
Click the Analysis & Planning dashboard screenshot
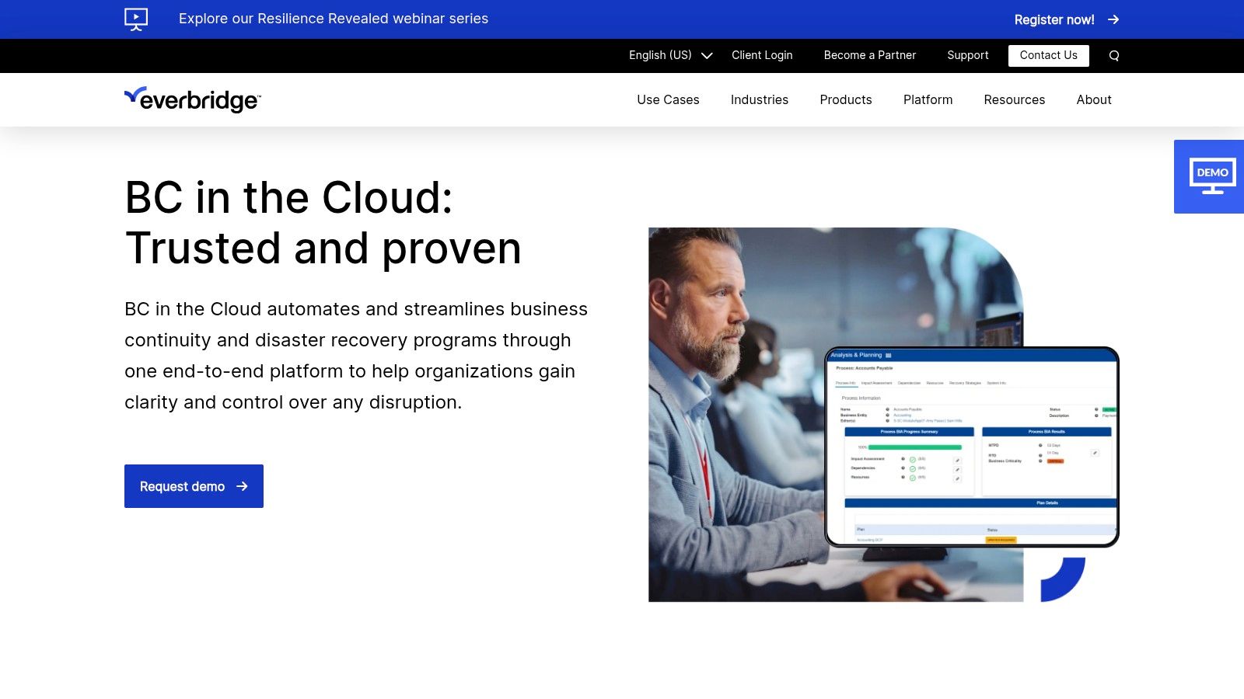pos(972,447)
